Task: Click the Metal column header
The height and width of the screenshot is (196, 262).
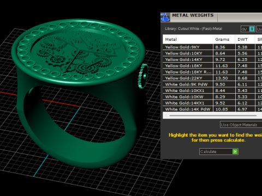Action: (x=188, y=39)
